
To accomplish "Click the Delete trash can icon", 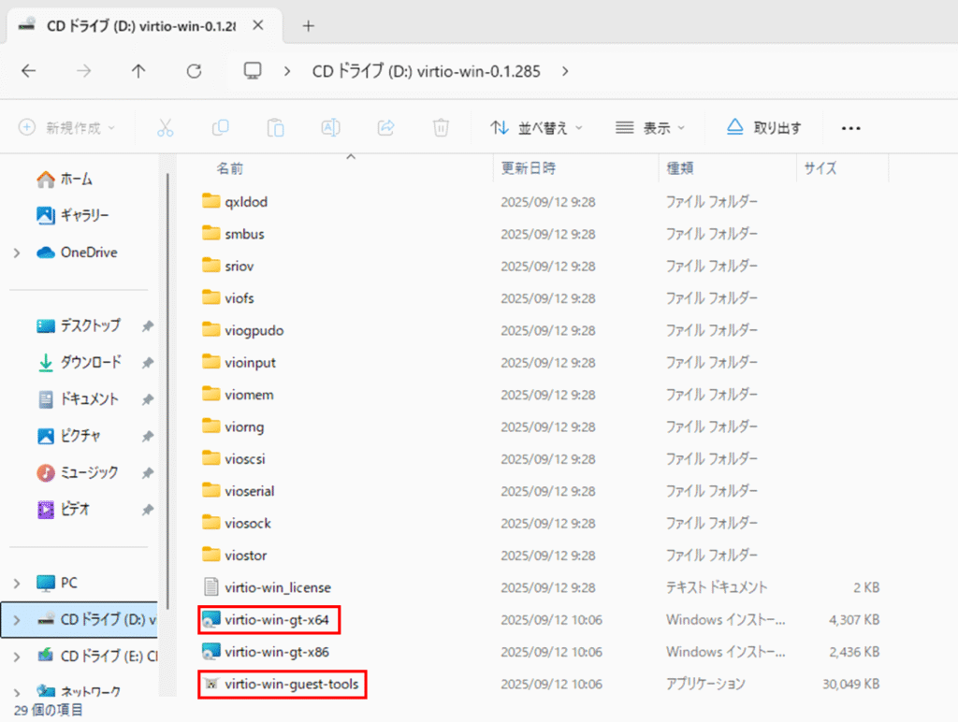I will (441, 127).
